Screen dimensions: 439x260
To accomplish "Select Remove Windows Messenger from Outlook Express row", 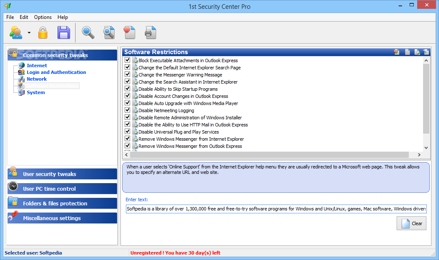I will coord(190,146).
